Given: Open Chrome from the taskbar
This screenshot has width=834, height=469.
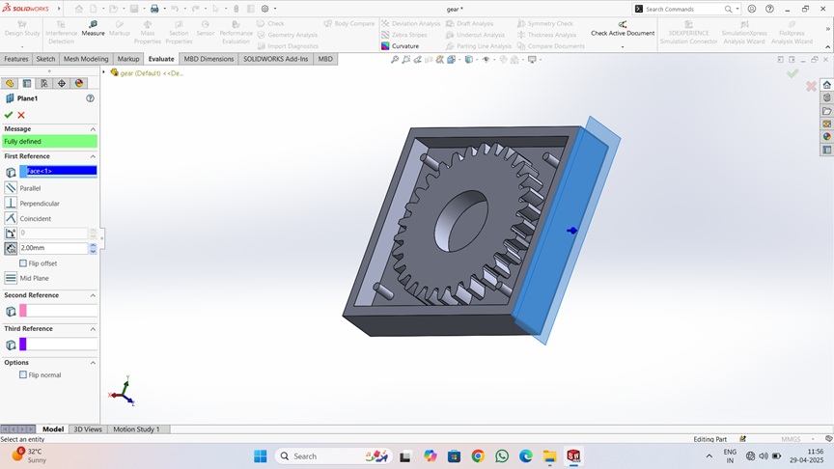Looking at the screenshot, I should (x=478, y=456).
